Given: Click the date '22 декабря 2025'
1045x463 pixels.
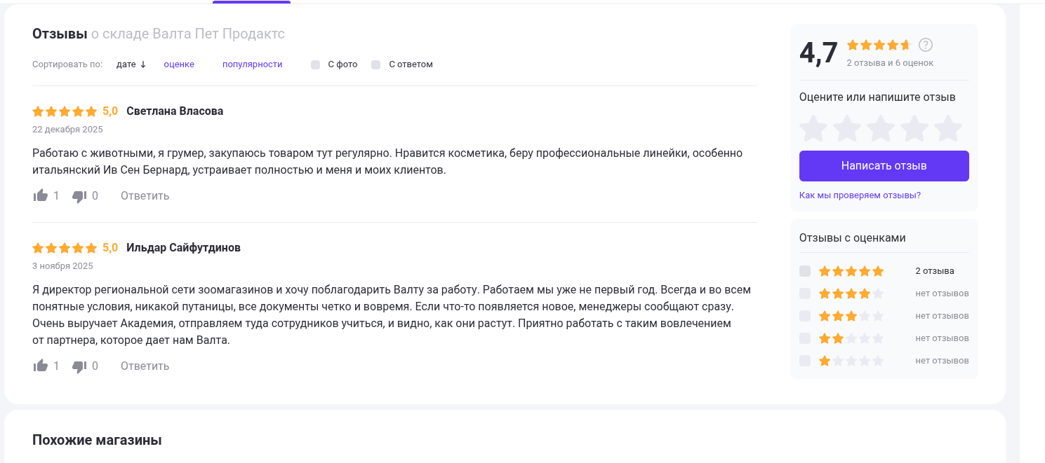Looking at the screenshot, I should [67, 130].
